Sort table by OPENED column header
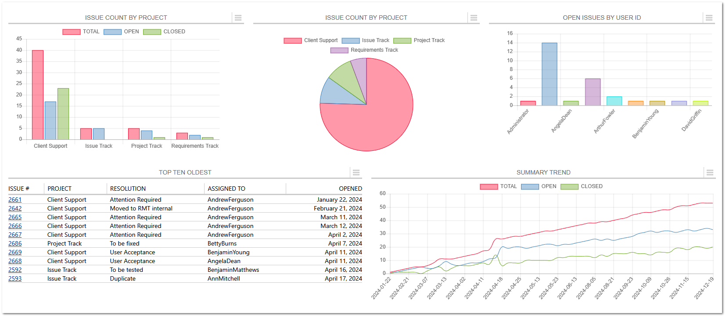 point(350,189)
